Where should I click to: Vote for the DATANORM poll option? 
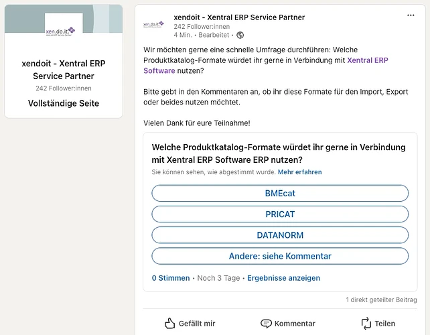(x=280, y=235)
